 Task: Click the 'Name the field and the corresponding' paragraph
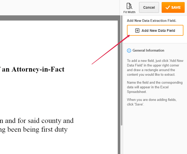pyautogui.click(x=155, y=87)
